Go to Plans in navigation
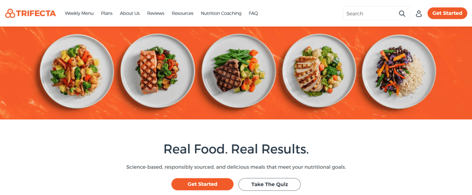472x195 pixels. point(107,13)
